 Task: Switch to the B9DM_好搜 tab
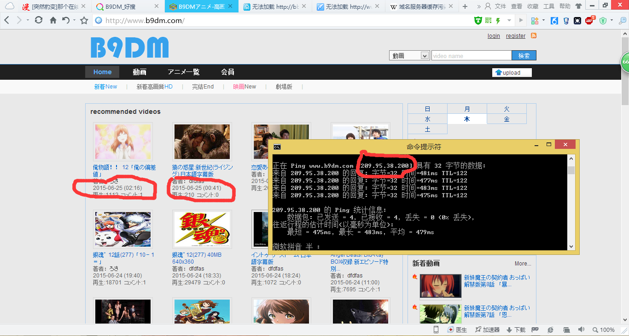pos(128,6)
